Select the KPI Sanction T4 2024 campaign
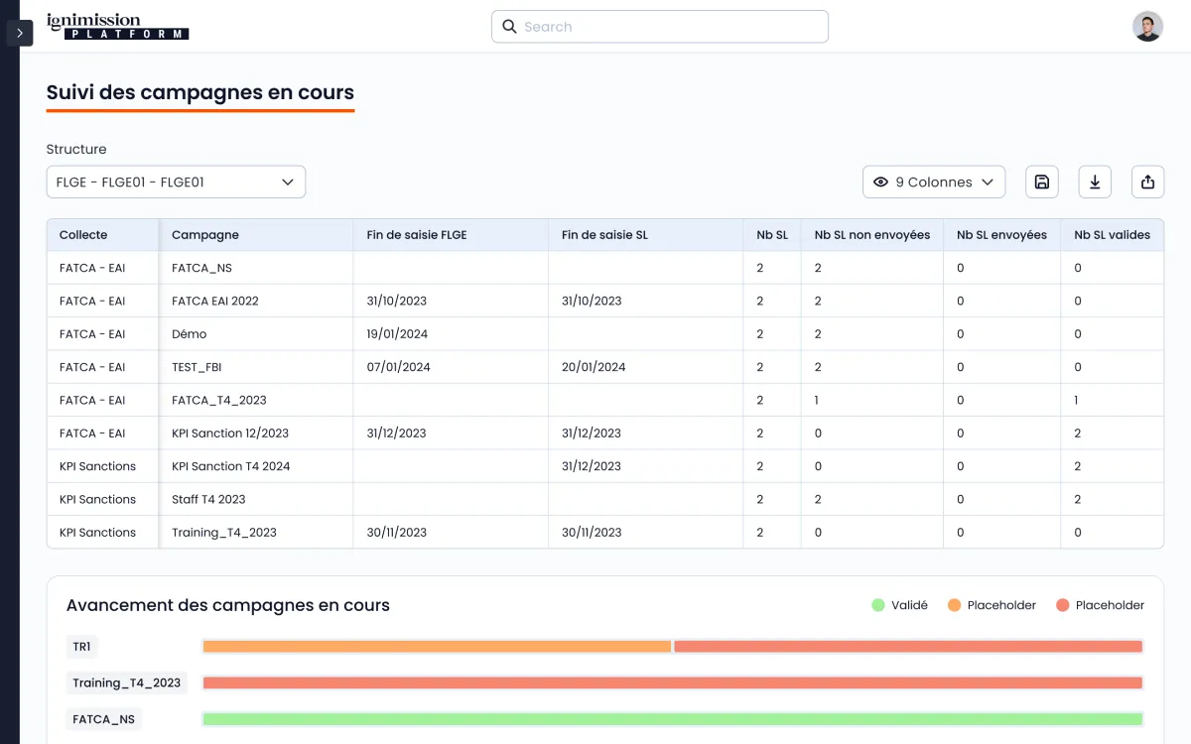The height and width of the screenshot is (744, 1191). [231, 466]
